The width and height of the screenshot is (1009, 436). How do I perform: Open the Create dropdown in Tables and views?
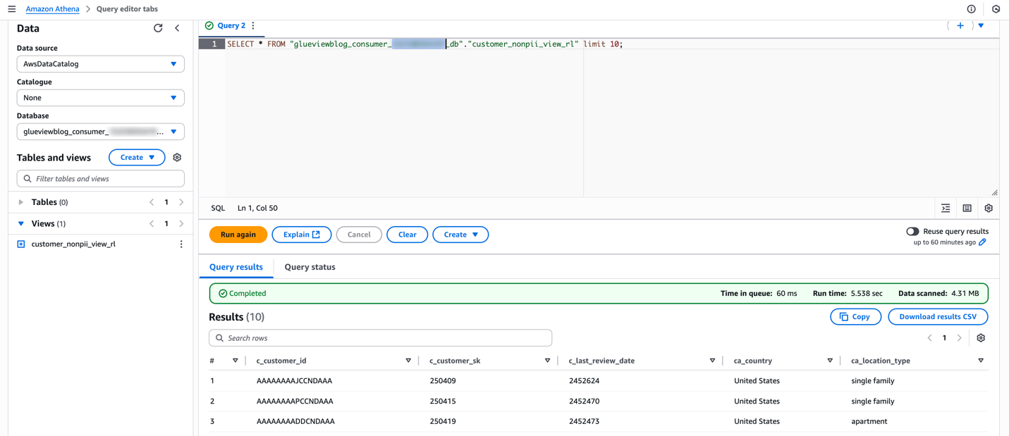click(x=137, y=158)
